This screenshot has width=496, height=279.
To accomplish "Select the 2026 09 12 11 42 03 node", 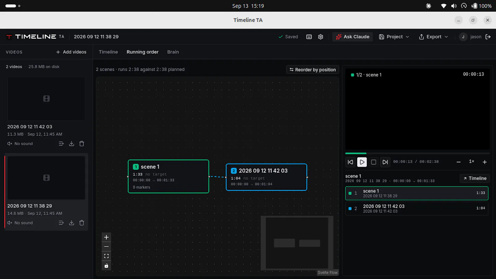I will click(266, 177).
